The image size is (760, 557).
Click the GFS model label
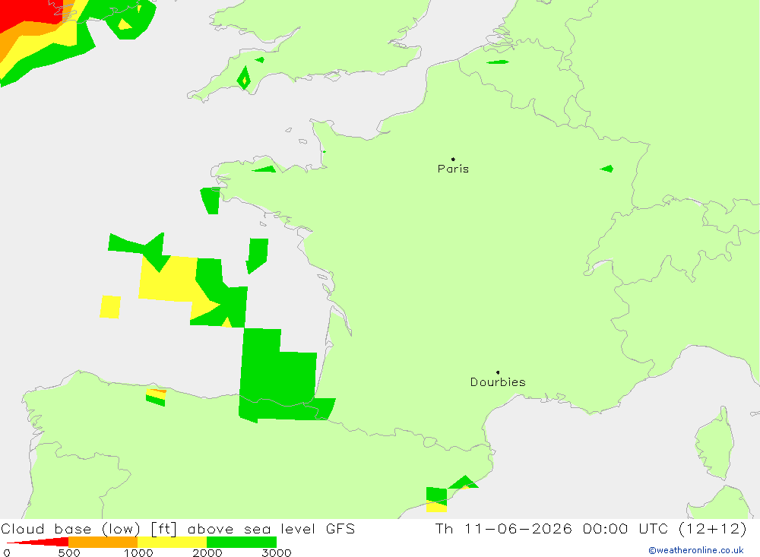(340, 528)
